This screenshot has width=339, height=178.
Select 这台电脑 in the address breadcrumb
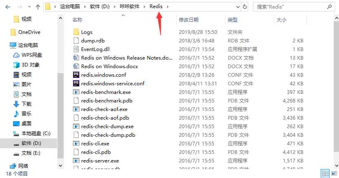pyautogui.click(x=70, y=7)
